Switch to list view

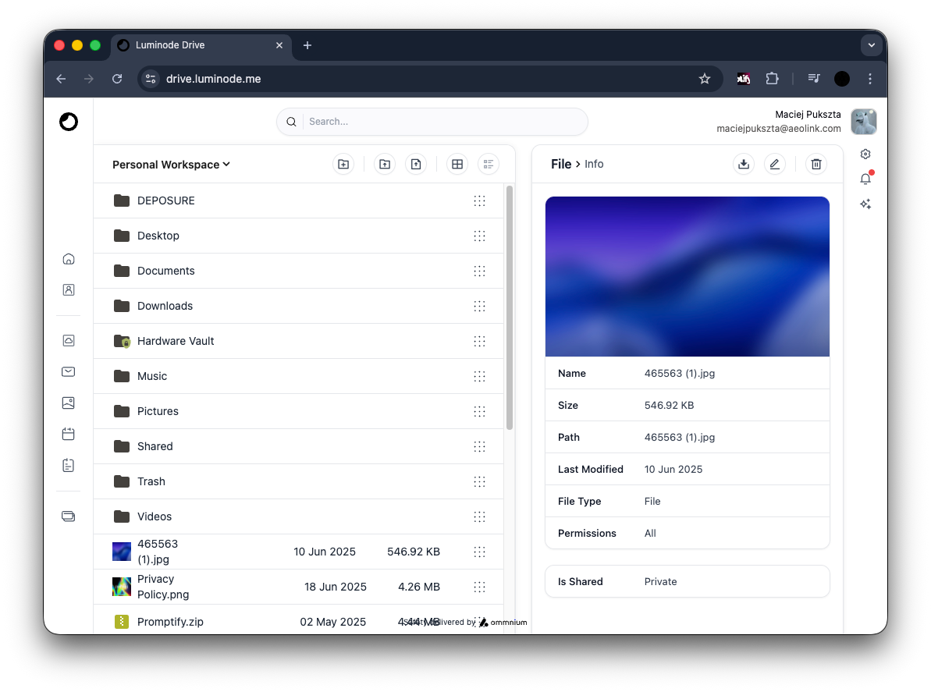(x=489, y=164)
